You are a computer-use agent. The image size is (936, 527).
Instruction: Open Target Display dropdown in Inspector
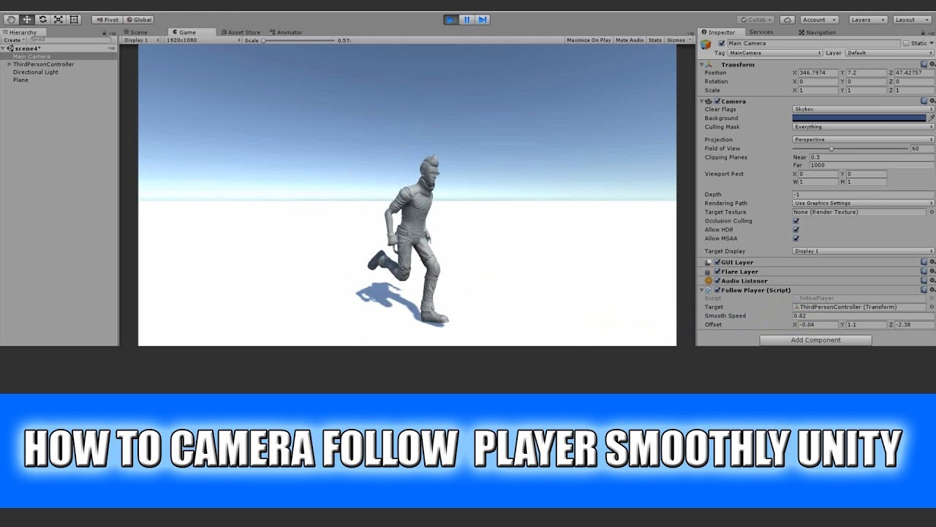864,251
